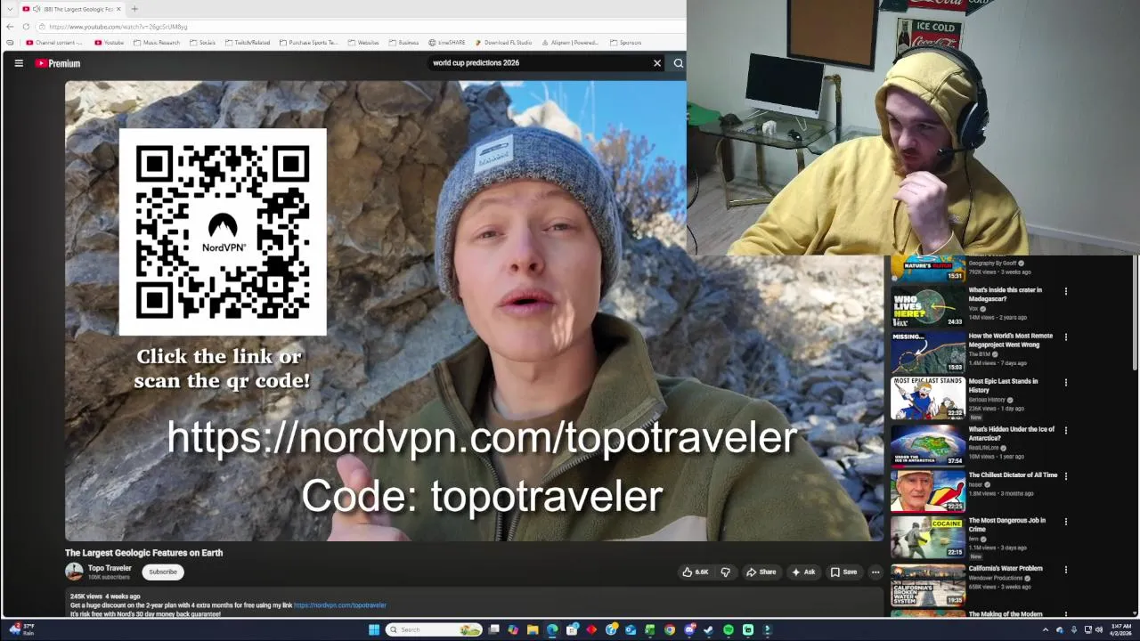The width and height of the screenshot is (1140, 641).
Task: Open options for 'Ice of Antarctica' video
Action: (x=1065, y=430)
